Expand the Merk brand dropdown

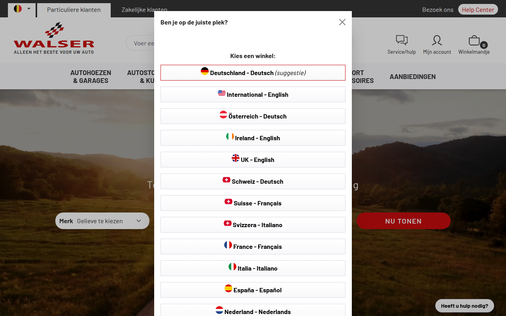[102, 221]
